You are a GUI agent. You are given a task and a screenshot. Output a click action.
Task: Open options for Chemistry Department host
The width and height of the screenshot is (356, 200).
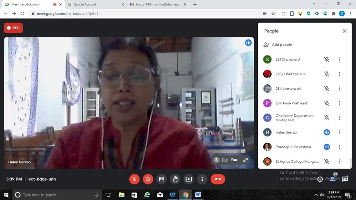(x=339, y=118)
